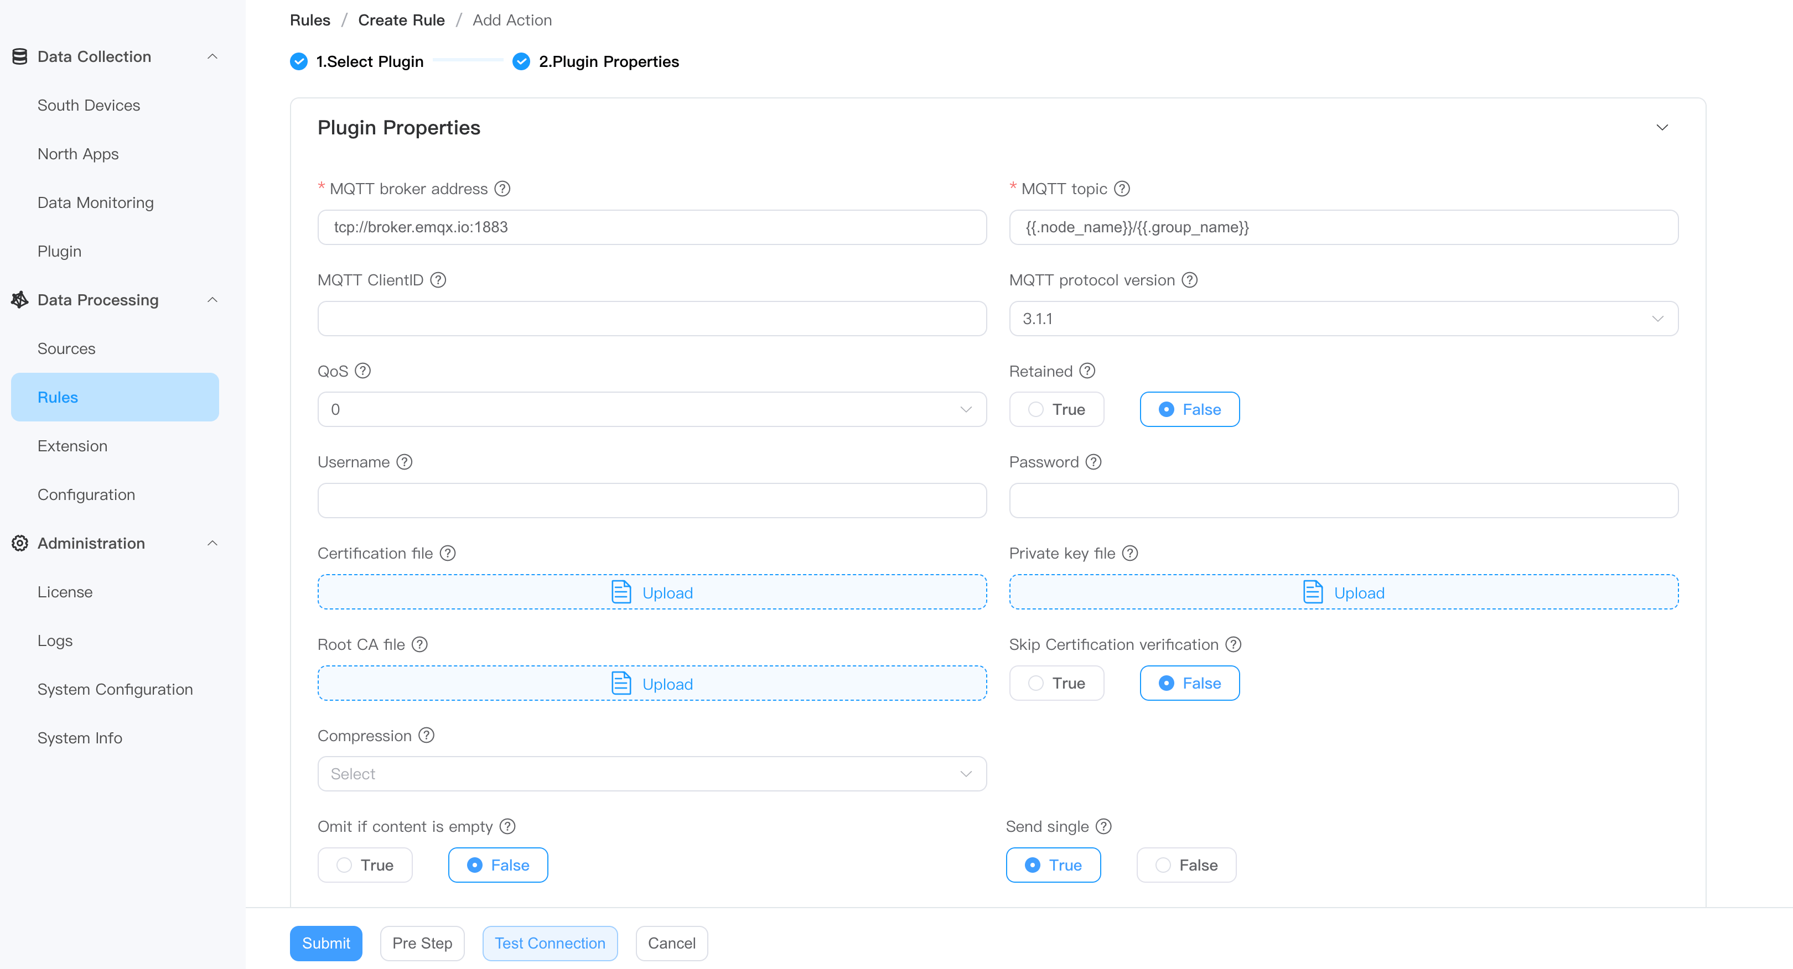The image size is (1793, 969).
Task: Set Retained option to True
Action: (x=1056, y=409)
